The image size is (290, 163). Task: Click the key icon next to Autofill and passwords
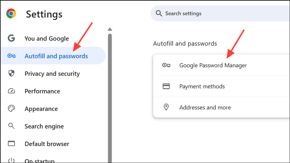(x=11, y=56)
